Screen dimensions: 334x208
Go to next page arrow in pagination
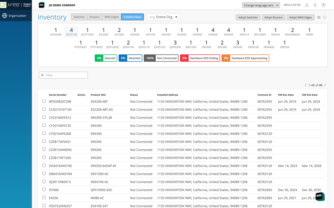tap(325, 85)
